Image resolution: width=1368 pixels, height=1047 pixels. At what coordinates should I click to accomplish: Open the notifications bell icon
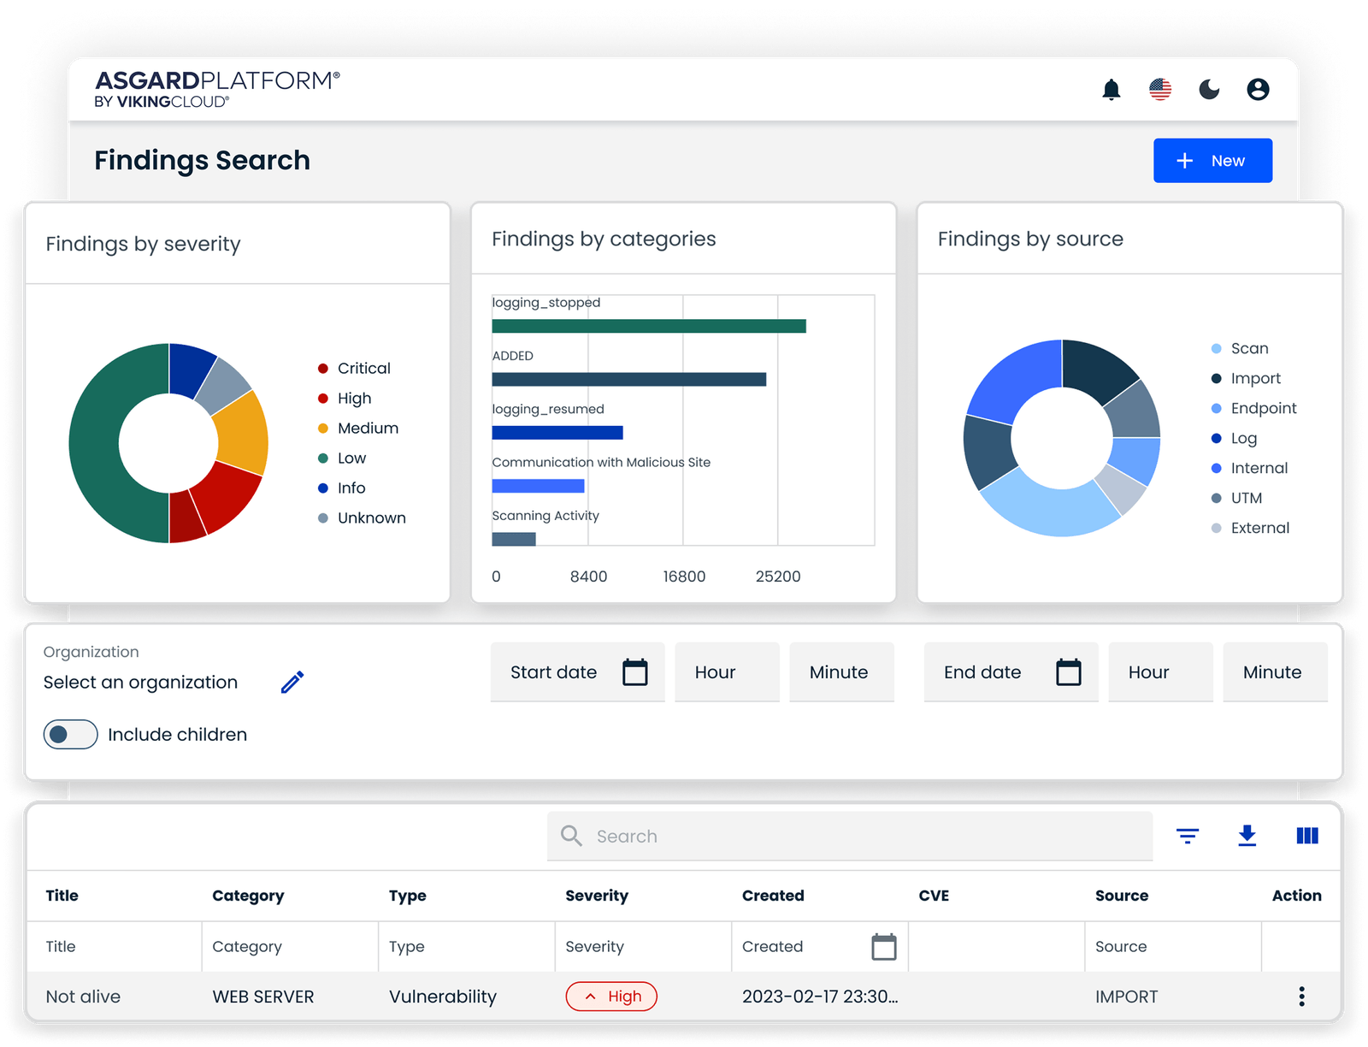[x=1111, y=89]
